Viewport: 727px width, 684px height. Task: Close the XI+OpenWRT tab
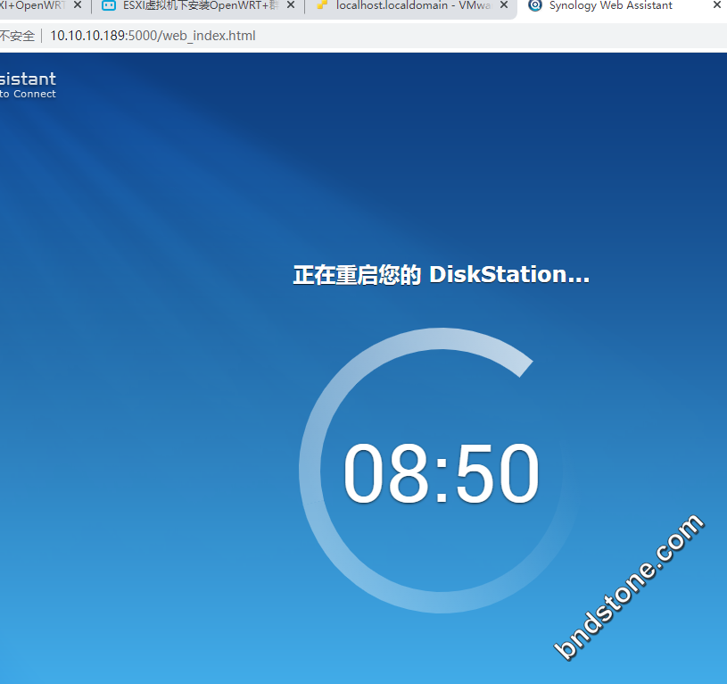coord(78,5)
